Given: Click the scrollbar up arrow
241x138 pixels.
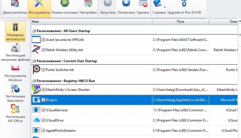Looking at the screenshot, I should [x=240, y=21].
